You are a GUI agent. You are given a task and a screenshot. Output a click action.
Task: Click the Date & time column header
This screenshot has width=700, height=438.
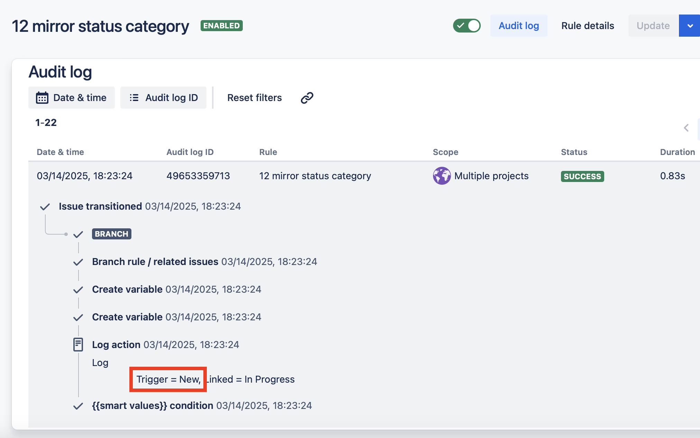(60, 152)
